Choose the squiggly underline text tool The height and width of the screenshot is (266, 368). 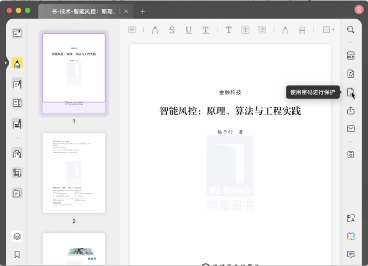206,30
